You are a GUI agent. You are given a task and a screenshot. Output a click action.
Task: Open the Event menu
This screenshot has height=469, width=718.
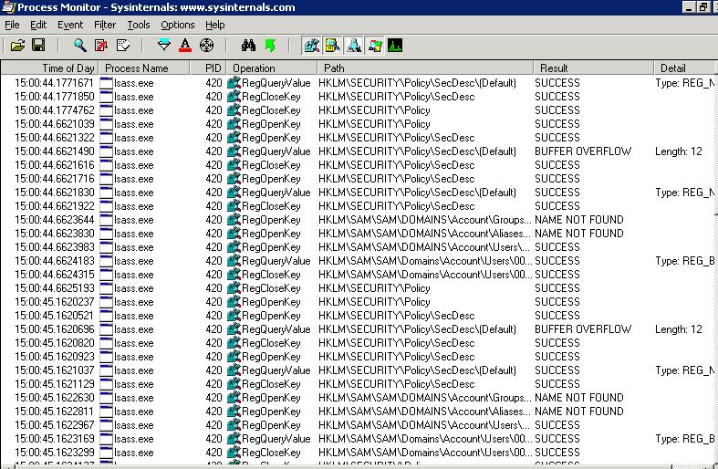[70, 25]
